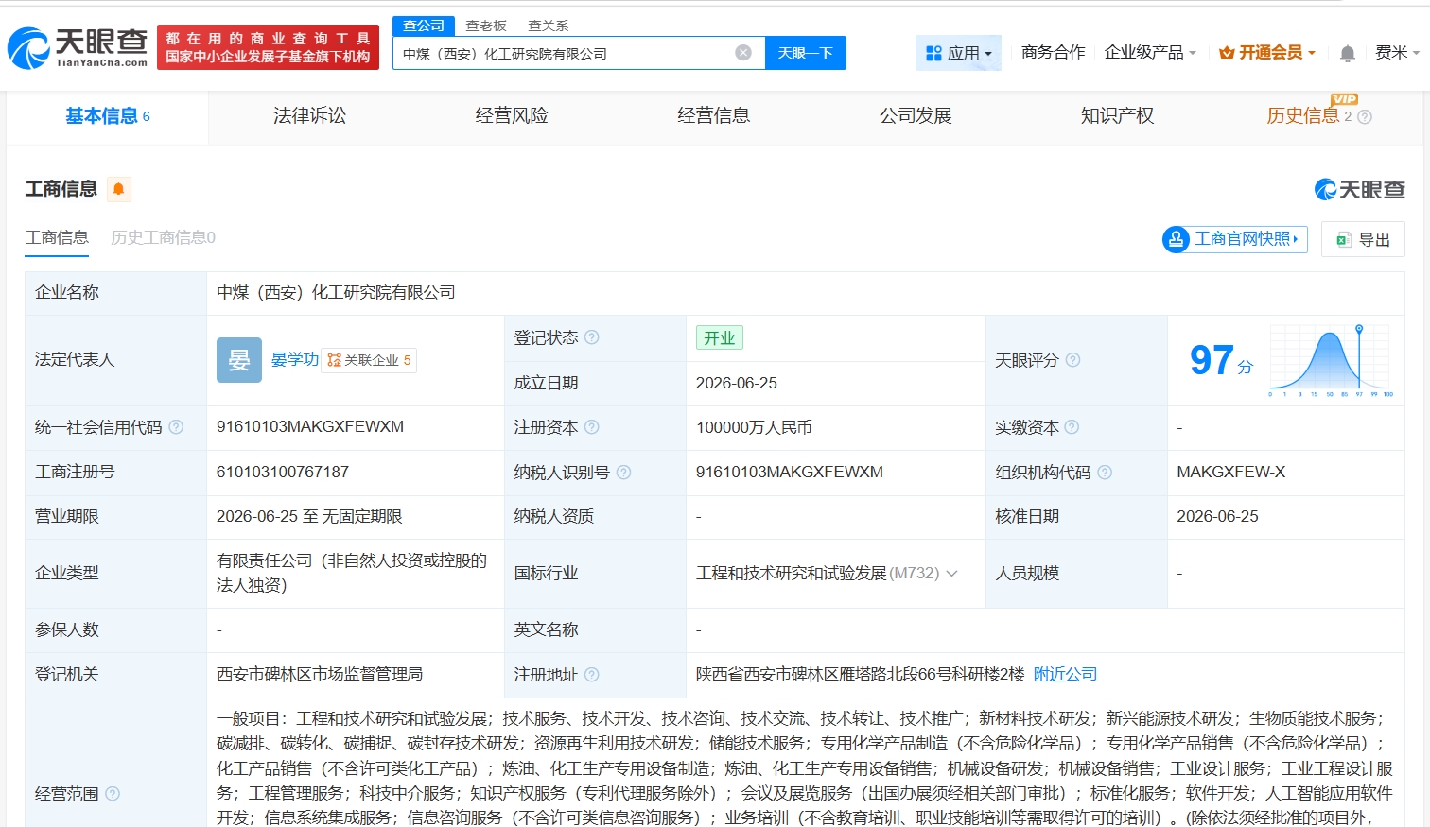The height and width of the screenshot is (827, 1430).
Task: Click the 97分 TianYan score
Action: pyautogui.click(x=1221, y=360)
